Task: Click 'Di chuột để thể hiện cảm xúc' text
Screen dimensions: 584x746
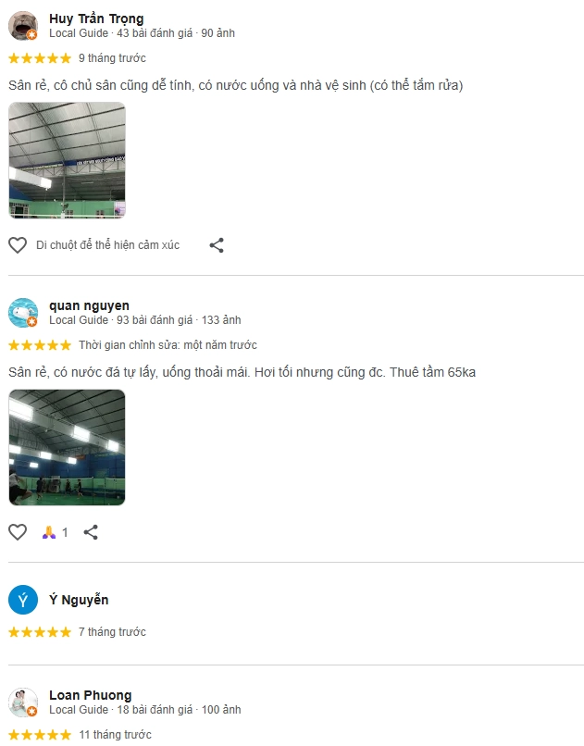Action: 108,245
